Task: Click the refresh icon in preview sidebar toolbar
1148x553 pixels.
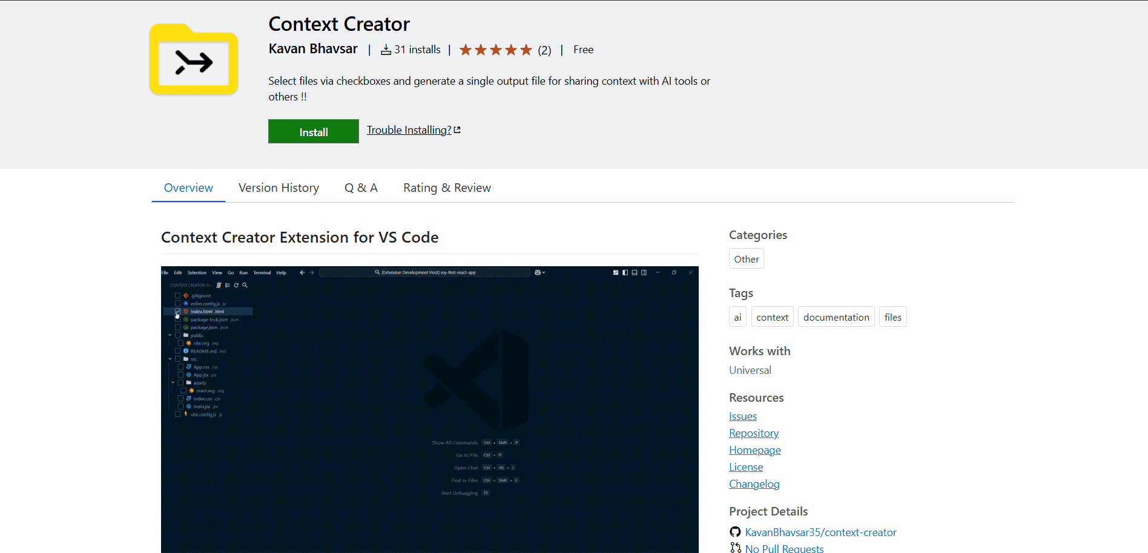Action: click(236, 285)
